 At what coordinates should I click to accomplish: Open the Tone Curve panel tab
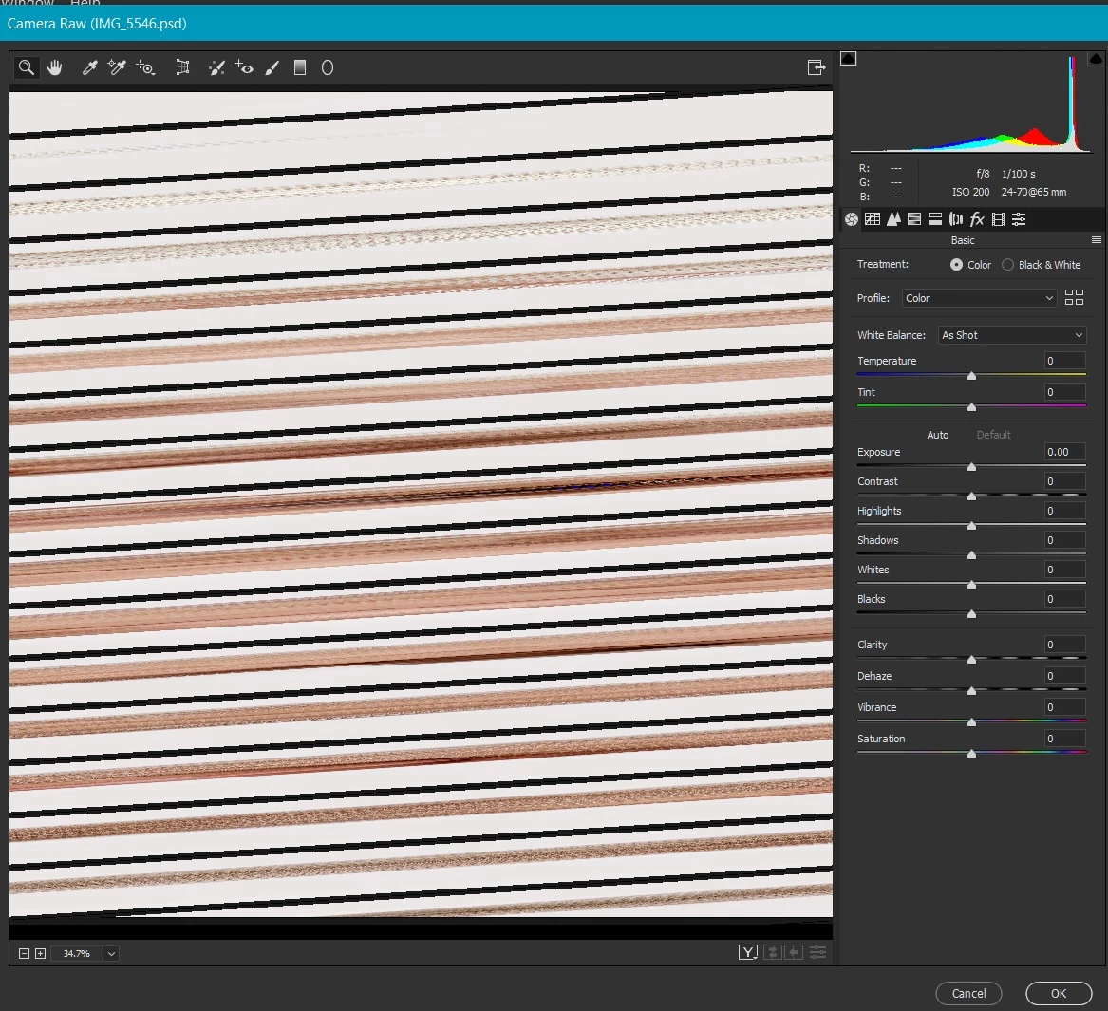[873, 219]
